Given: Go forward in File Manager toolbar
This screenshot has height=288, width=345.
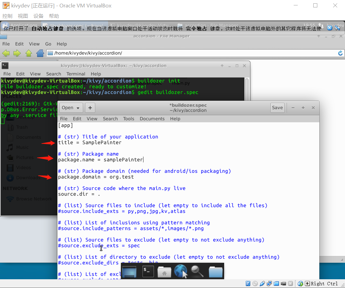Looking at the screenshot, I should point(17,53).
